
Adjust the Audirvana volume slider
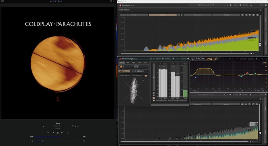57,141
